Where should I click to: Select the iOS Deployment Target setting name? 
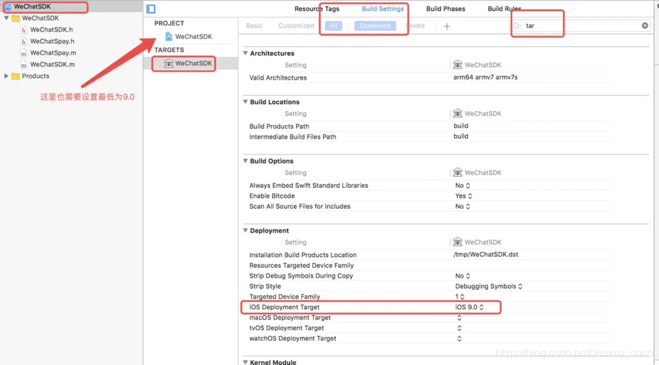[284, 307]
